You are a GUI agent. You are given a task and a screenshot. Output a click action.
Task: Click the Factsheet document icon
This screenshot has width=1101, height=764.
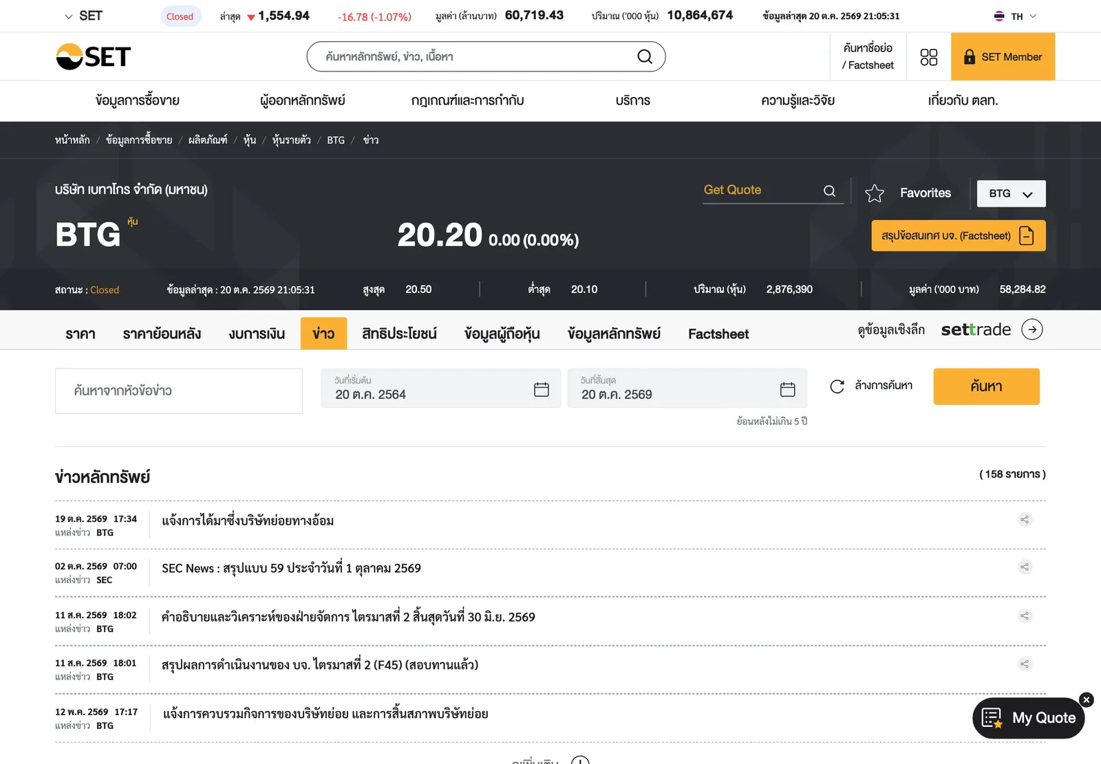(x=1027, y=236)
